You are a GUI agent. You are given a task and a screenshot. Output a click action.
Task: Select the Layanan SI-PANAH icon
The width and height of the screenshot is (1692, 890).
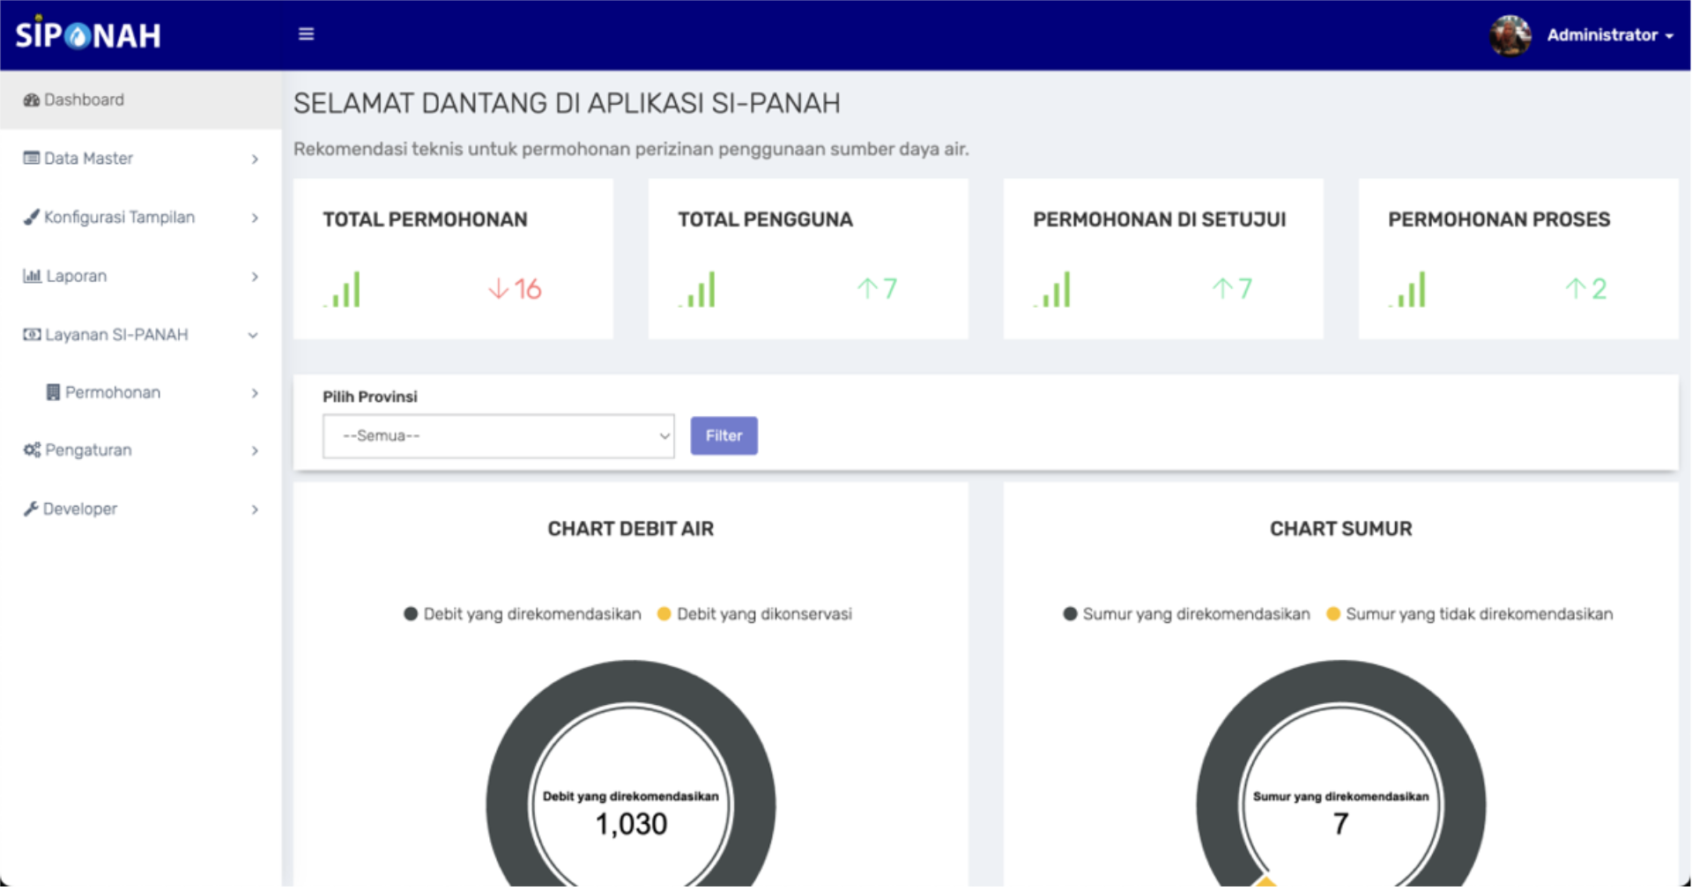coord(32,334)
